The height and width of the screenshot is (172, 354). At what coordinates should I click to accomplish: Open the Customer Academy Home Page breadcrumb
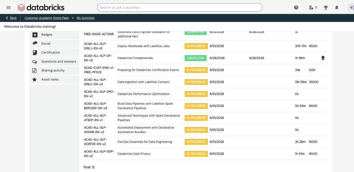pos(46,18)
